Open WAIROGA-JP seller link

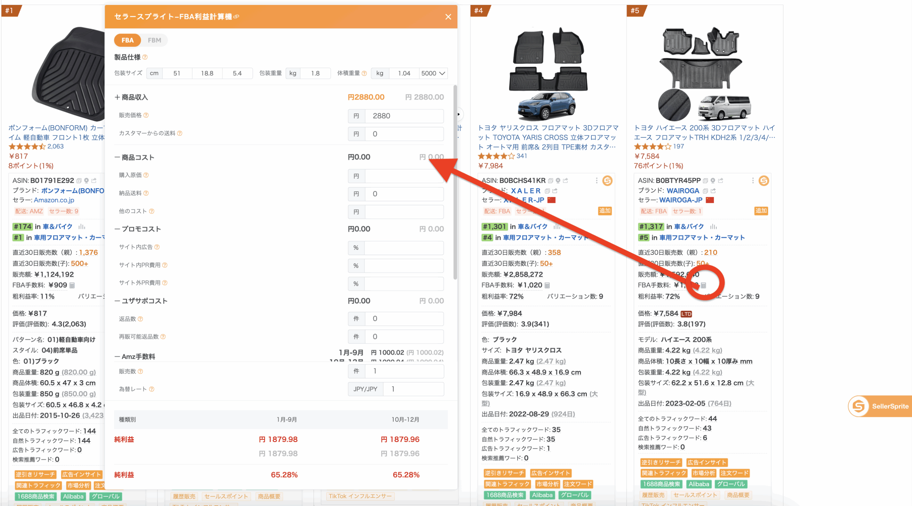pos(681,200)
